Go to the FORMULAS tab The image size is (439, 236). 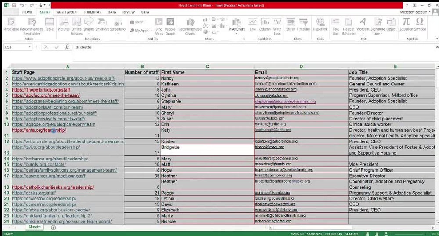[92, 12]
